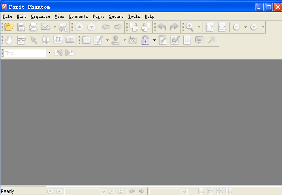
Task: Select the Hand tool
Action: pos(9,40)
